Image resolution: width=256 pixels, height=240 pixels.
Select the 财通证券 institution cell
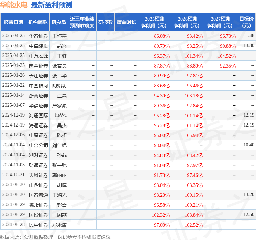pyautogui.click(x=38, y=165)
